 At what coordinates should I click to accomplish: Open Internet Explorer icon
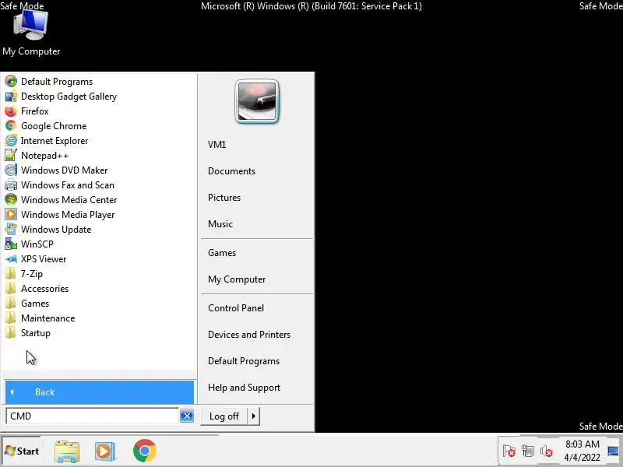tap(11, 141)
